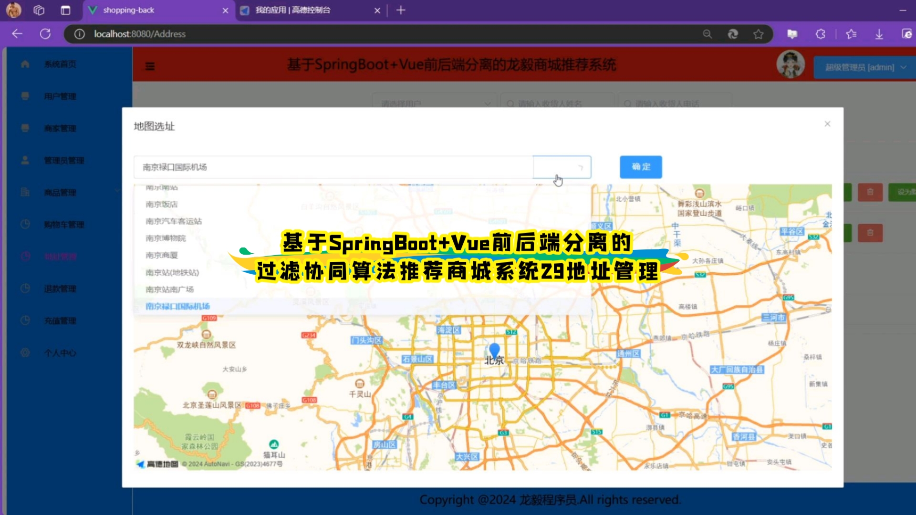Click the 高德地图 map attribution link

pos(157,464)
